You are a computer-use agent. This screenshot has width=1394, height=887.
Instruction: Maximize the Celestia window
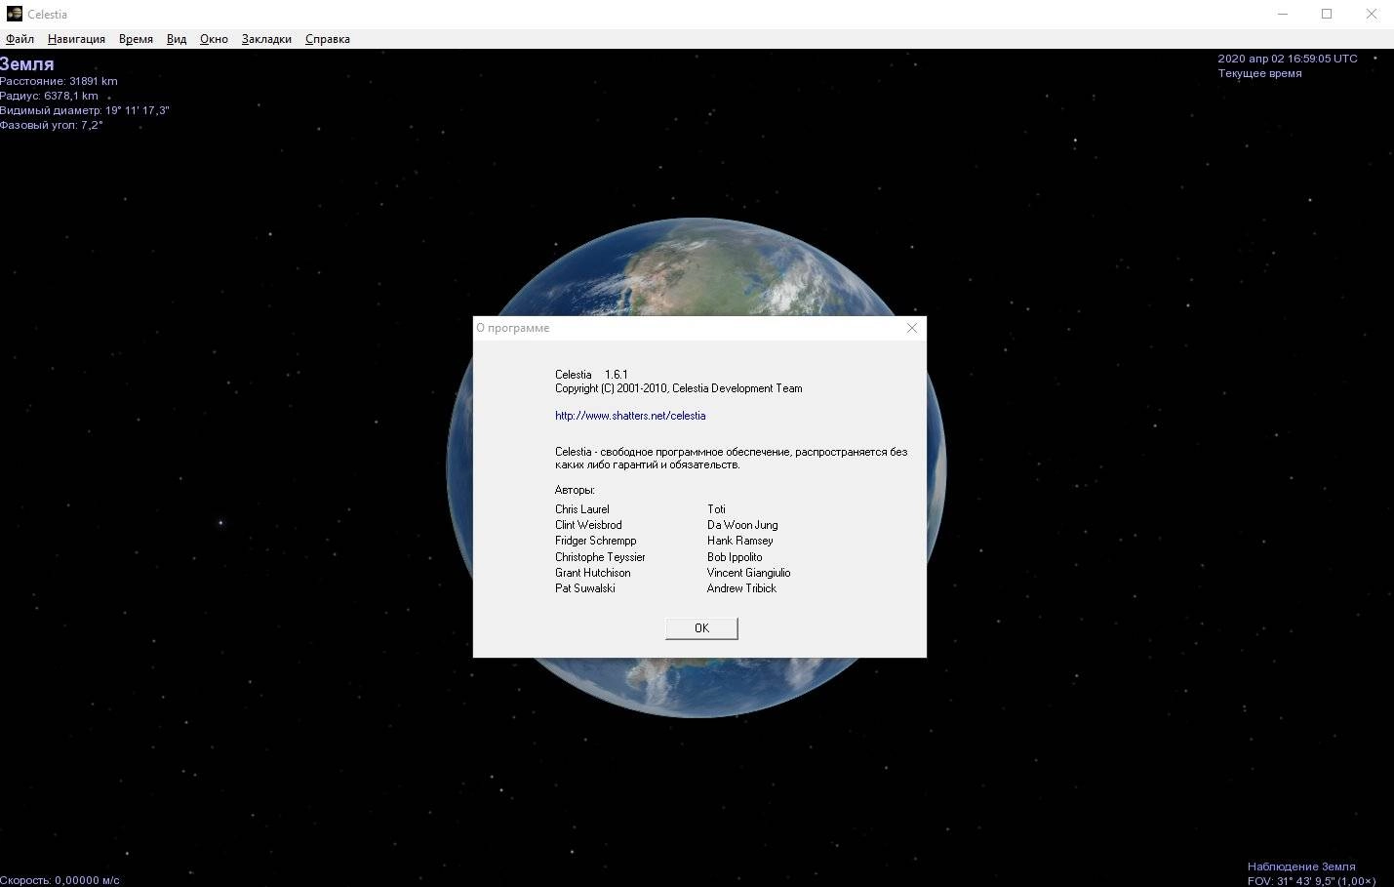point(1327,14)
